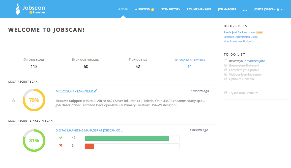The image size is (291, 168).
Task: Click the LinkedIn scan's 1 month ago timestamp
Action: (x=199, y=130)
